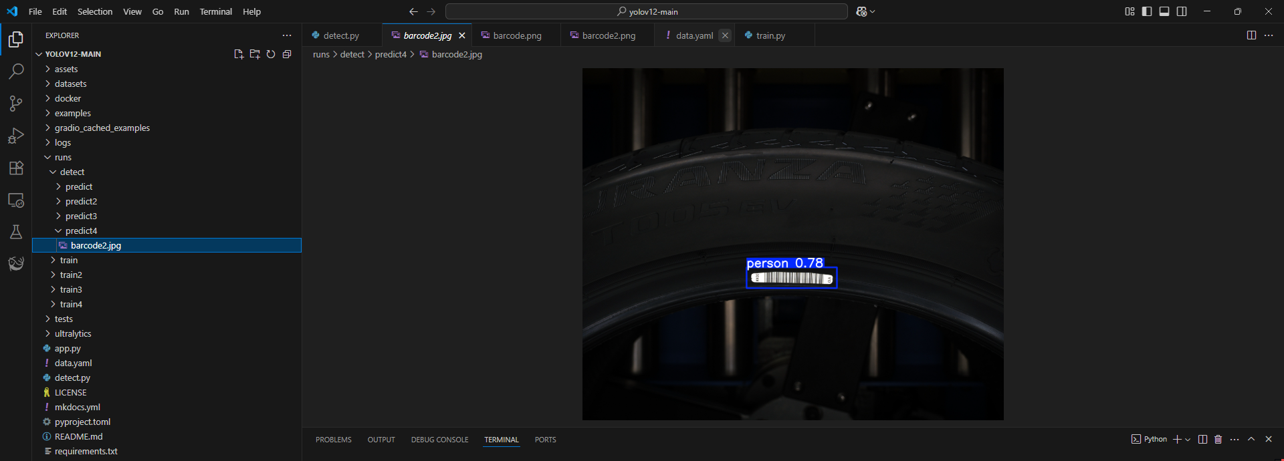The width and height of the screenshot is (1284, 461).
Task: Refresh the explorer tree
Action: coord(271,54)
